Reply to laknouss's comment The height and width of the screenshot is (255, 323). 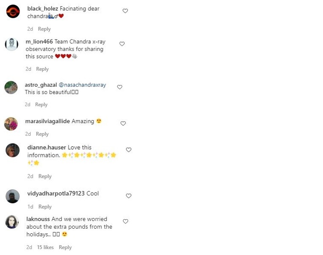[x=65, y=247]
